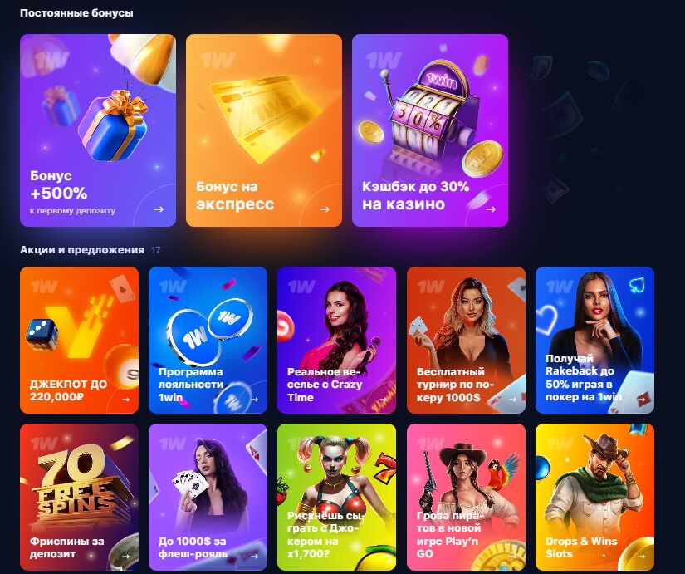Open the Бонус +500% first deposit promotion
Screen dimensions: 685x574
click(98, 130)
